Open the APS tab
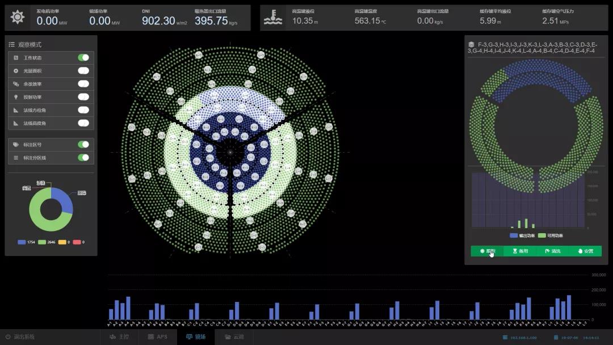The image size is (613, 345). (x=158, y=336)
